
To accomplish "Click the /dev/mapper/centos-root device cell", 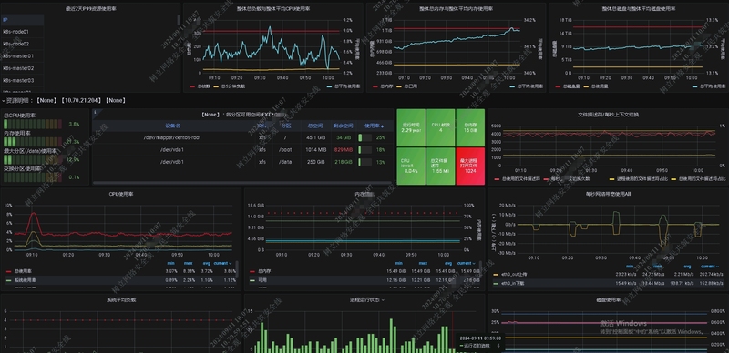I will (172, 137).
